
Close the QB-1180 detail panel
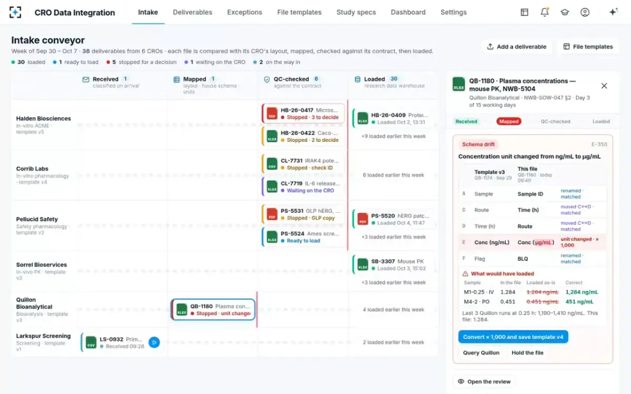(604, 86)
